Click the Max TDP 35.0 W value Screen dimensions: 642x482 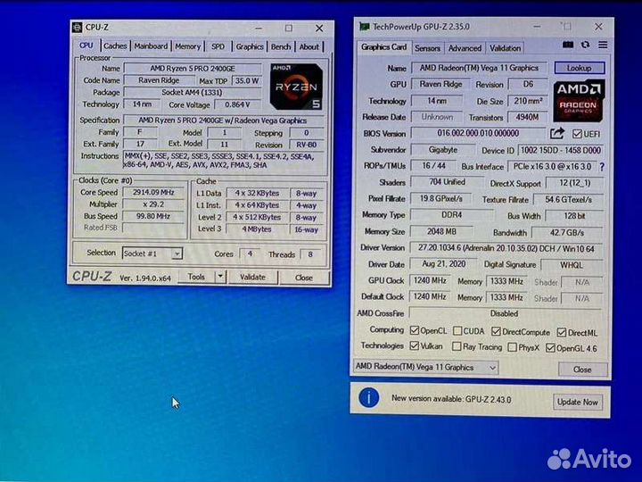(246, 80)
